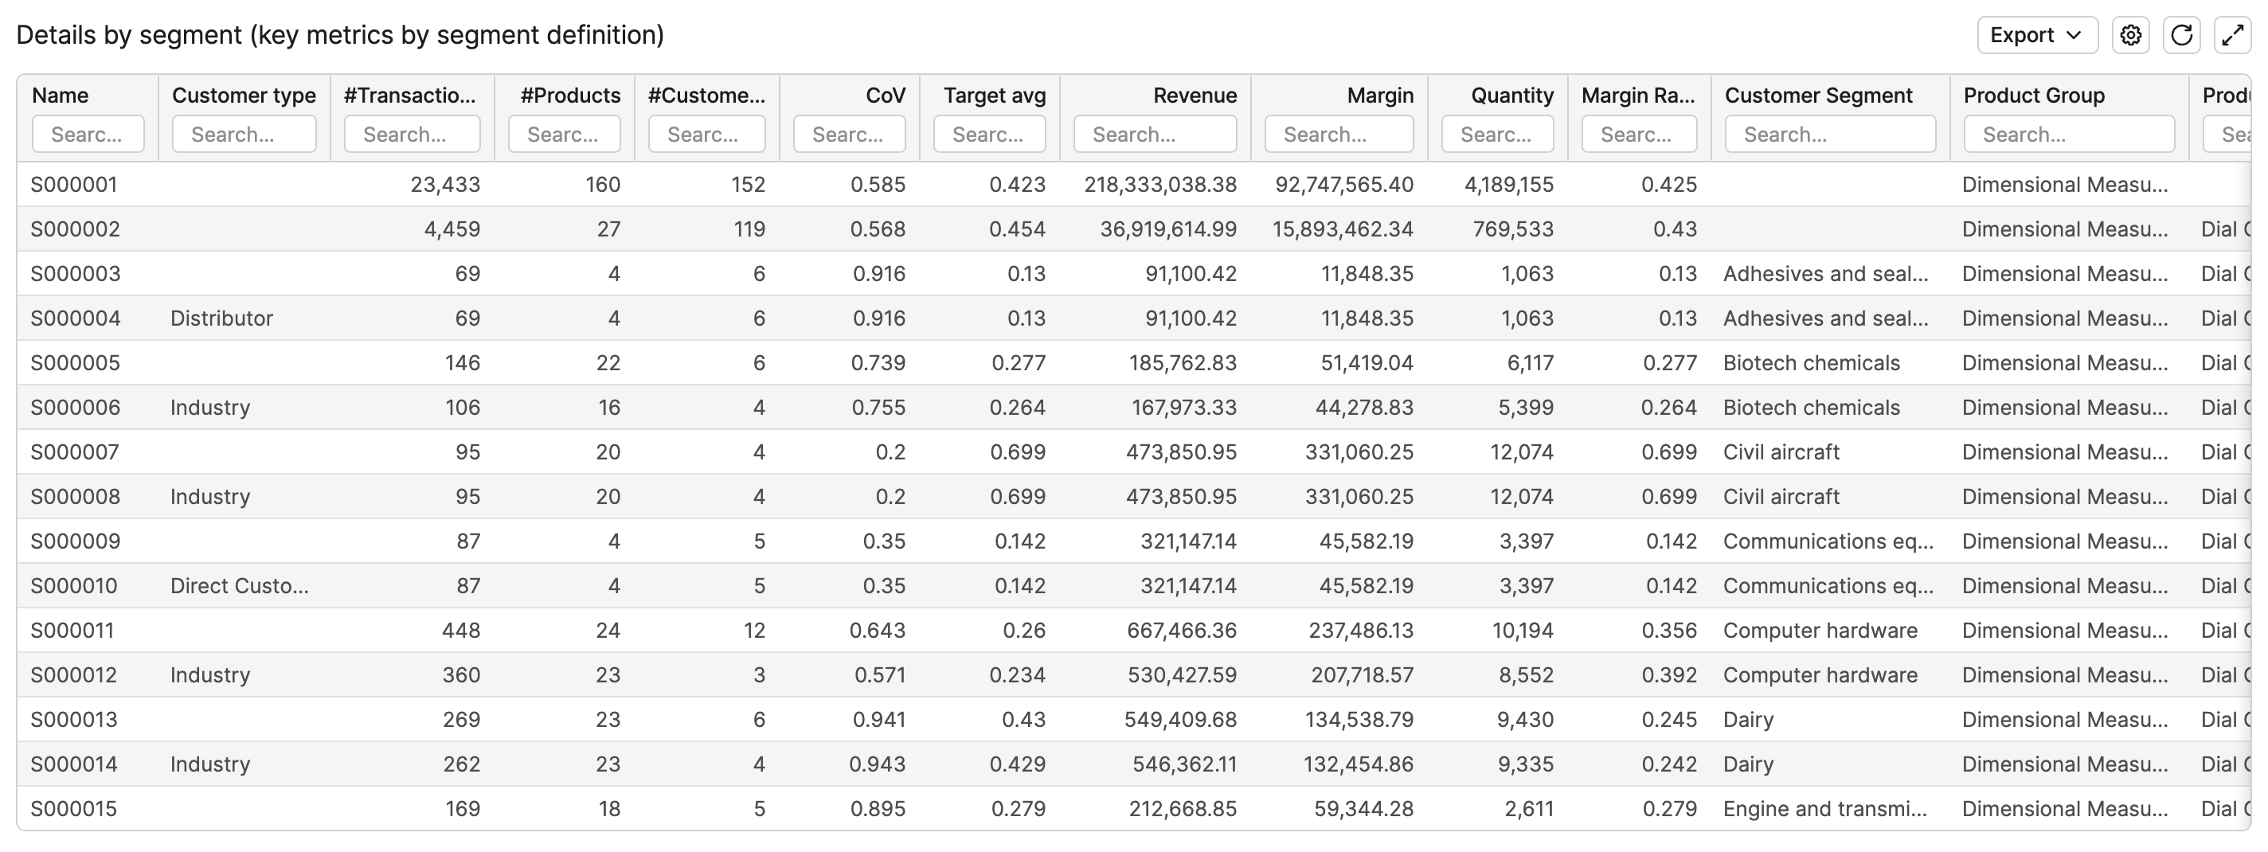Image resolution: width=2268 pixels, height=852 pixels.
Task: Open the Export dropdown menu
Action: point(2036,35)
